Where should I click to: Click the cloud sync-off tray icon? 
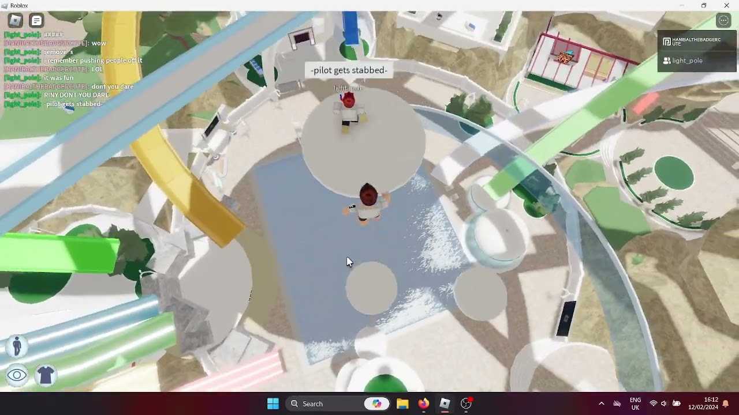[x=617, y=403]
